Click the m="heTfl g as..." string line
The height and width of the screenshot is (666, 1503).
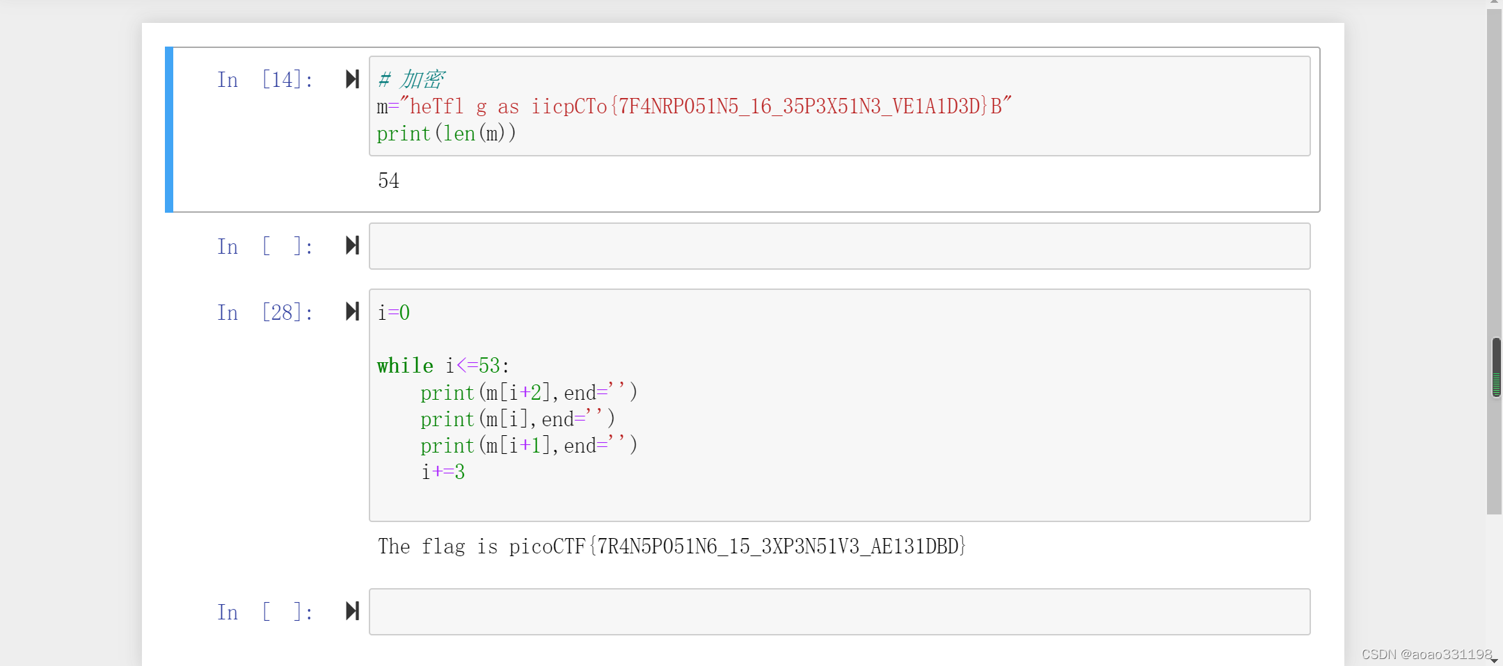(x=694, y=106)
